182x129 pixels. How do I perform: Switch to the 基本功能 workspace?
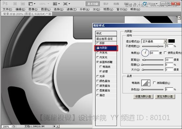[93, 4]
